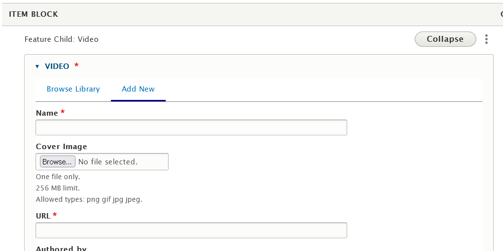Image resolution: width=503 pixels, height=251 pixels.
Task: Click the Feature Child: Video label
Action: point(62,39)
